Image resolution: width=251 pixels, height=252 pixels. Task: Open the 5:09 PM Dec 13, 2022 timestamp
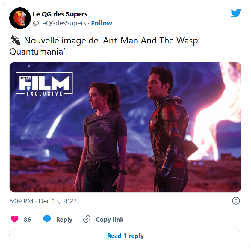point(43,201)
